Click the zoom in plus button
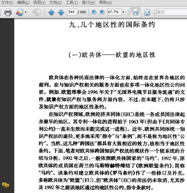This screenshot has width=187, height=193. click(x=102, y=12)
